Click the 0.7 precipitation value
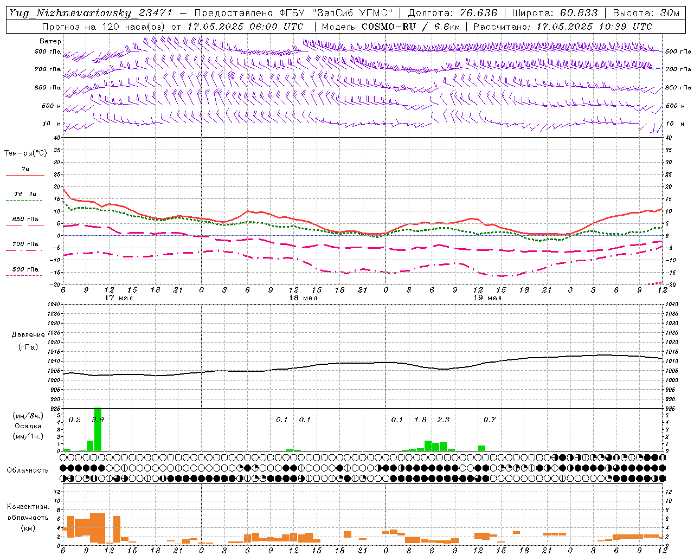Screen dimensions: 694x555 click(490, 420)
